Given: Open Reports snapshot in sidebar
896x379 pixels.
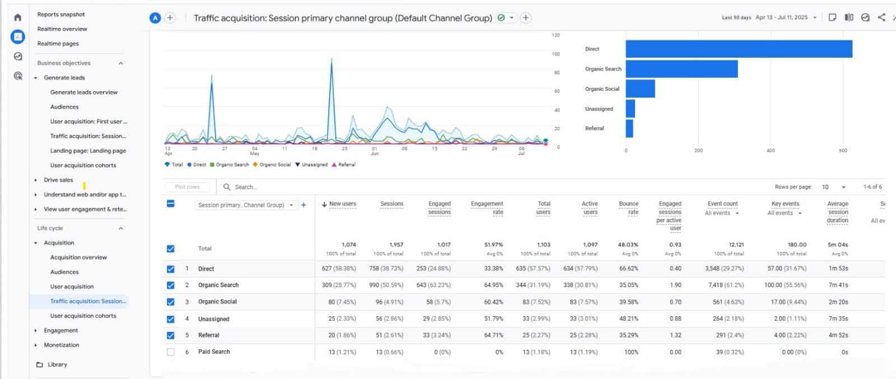Looking at the screenshot, I should [x=61, y=15].
